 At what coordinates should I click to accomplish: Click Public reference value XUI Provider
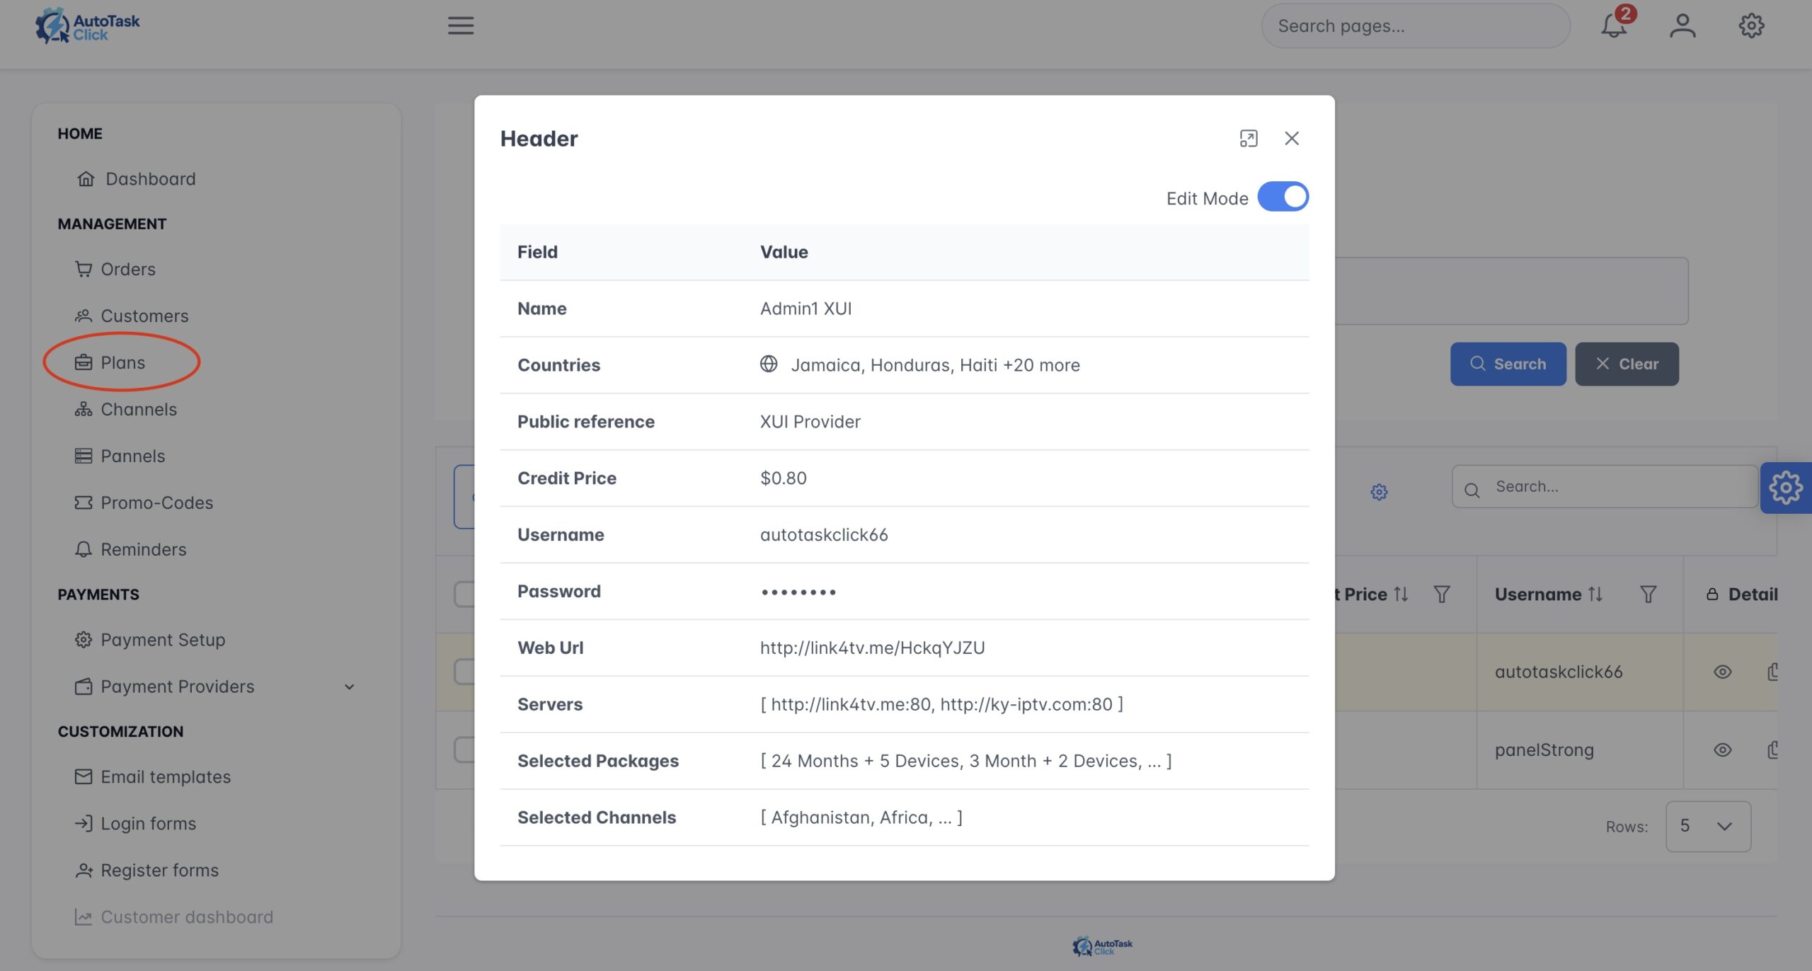click(x=810, y=423)
